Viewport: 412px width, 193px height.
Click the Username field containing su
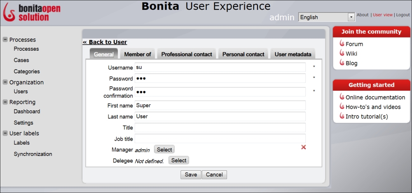[x=220, y=67]
